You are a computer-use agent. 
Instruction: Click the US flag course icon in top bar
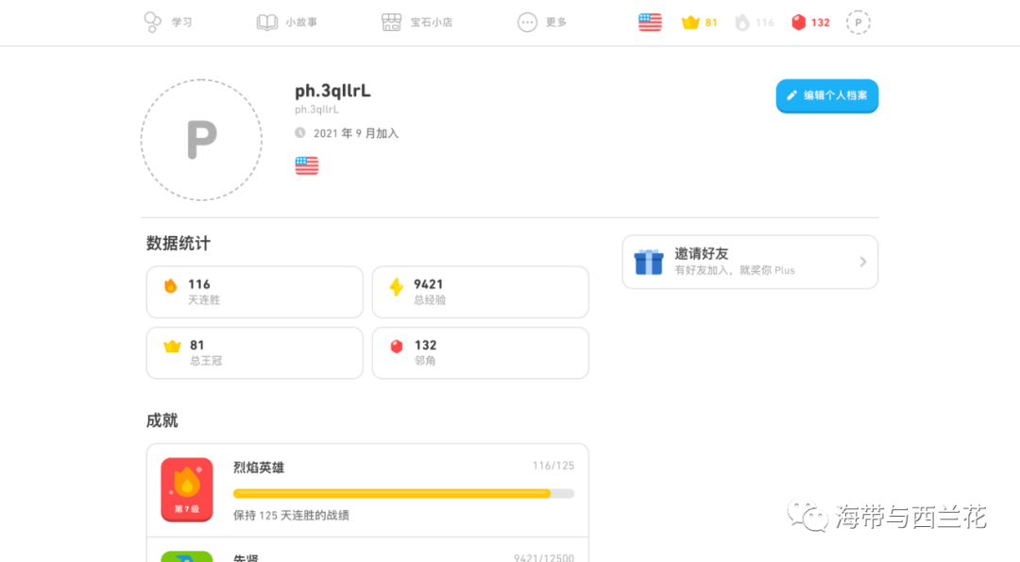650,23
